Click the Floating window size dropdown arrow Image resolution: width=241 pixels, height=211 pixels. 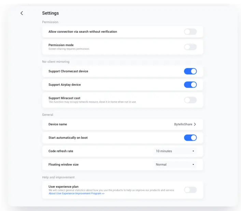coord(193,165)
